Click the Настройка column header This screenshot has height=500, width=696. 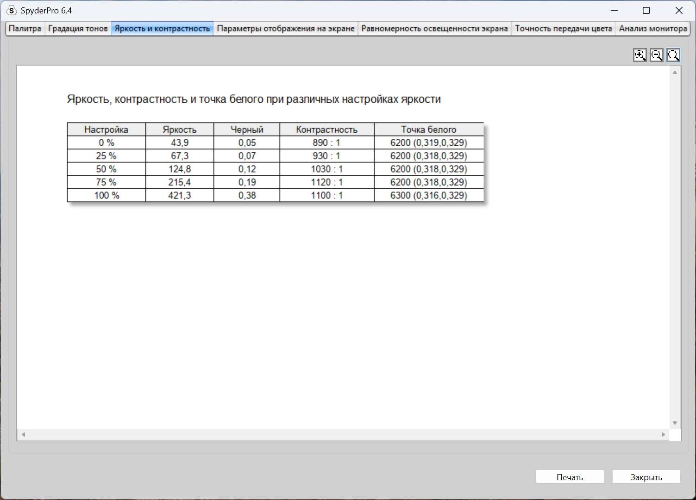coord(107,130)
